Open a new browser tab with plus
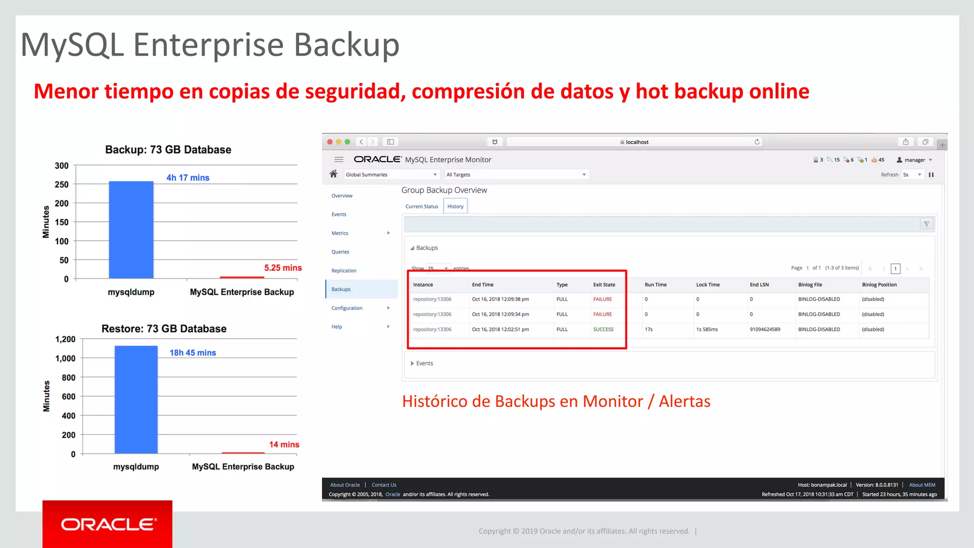 click(942, 144)
